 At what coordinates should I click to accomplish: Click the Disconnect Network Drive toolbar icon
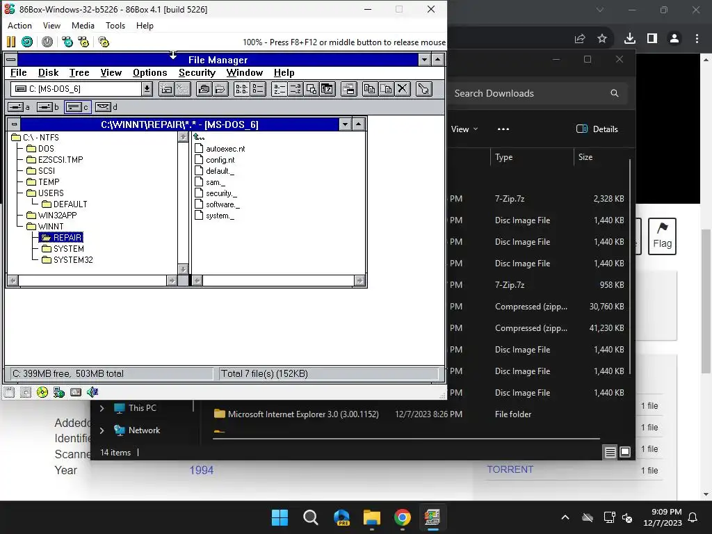click(183, 89)
